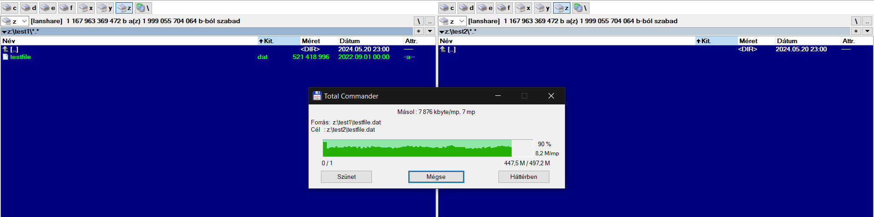Select network drive z in right panel

pos(562,8)
